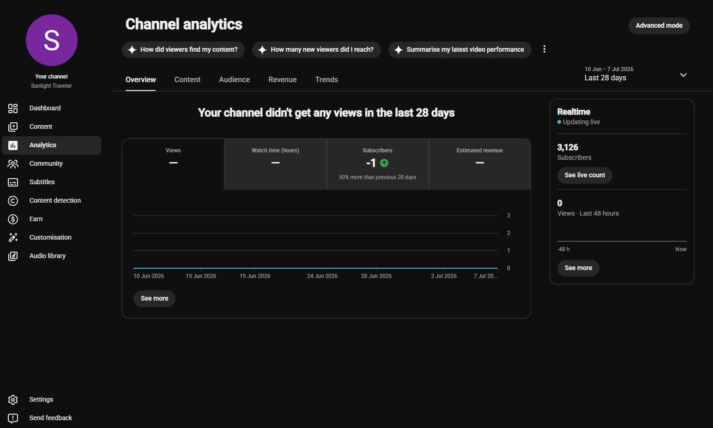Screen dimensions: 713x428
Task: Click the Analytics bar chart icon
Action: (13, 145)
